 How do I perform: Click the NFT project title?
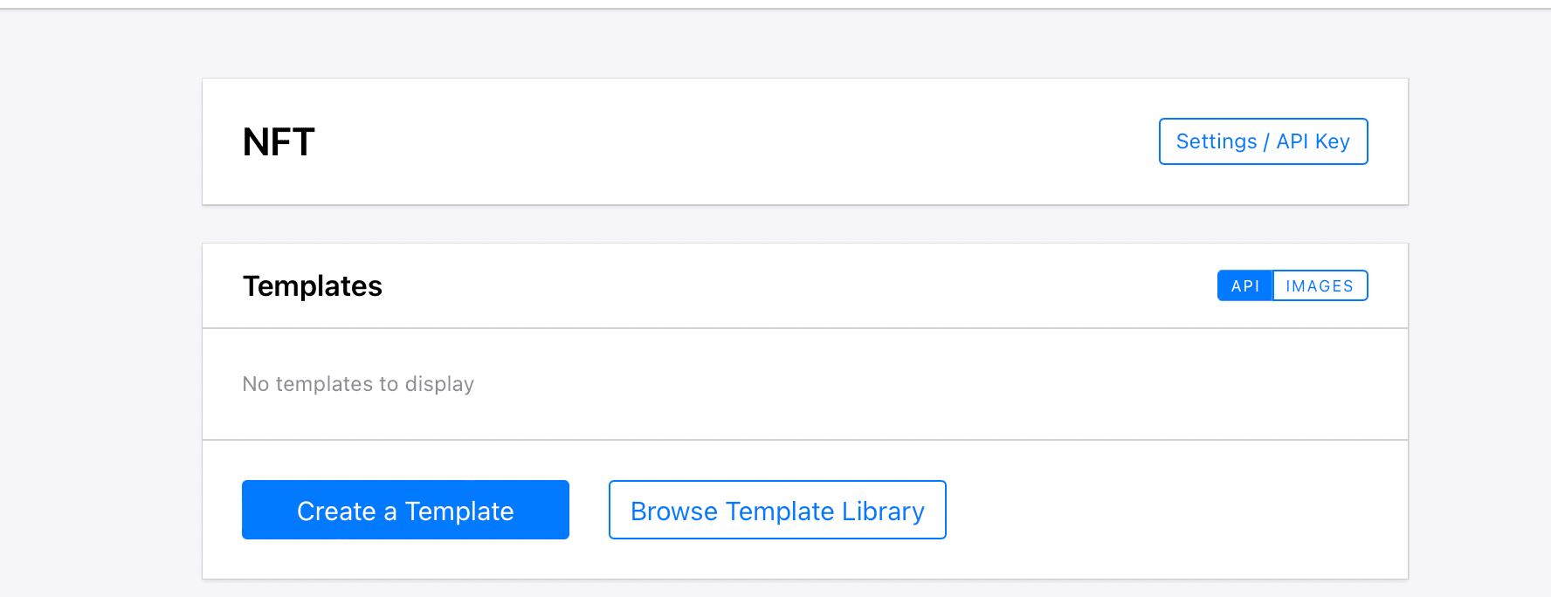tap(279, 142)
